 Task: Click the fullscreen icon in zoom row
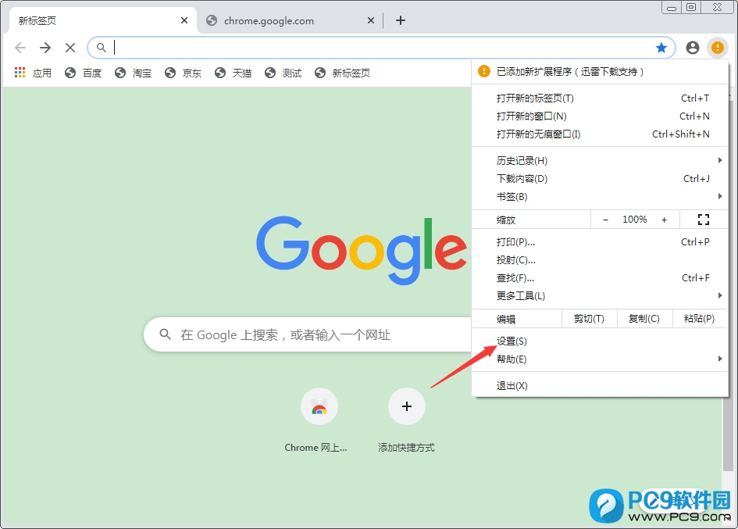coord(703,219)
